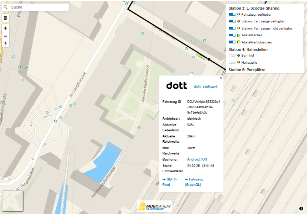
Task: Enable the 'Haltestelle' layer switch
Action: click(x=232, y=62)
